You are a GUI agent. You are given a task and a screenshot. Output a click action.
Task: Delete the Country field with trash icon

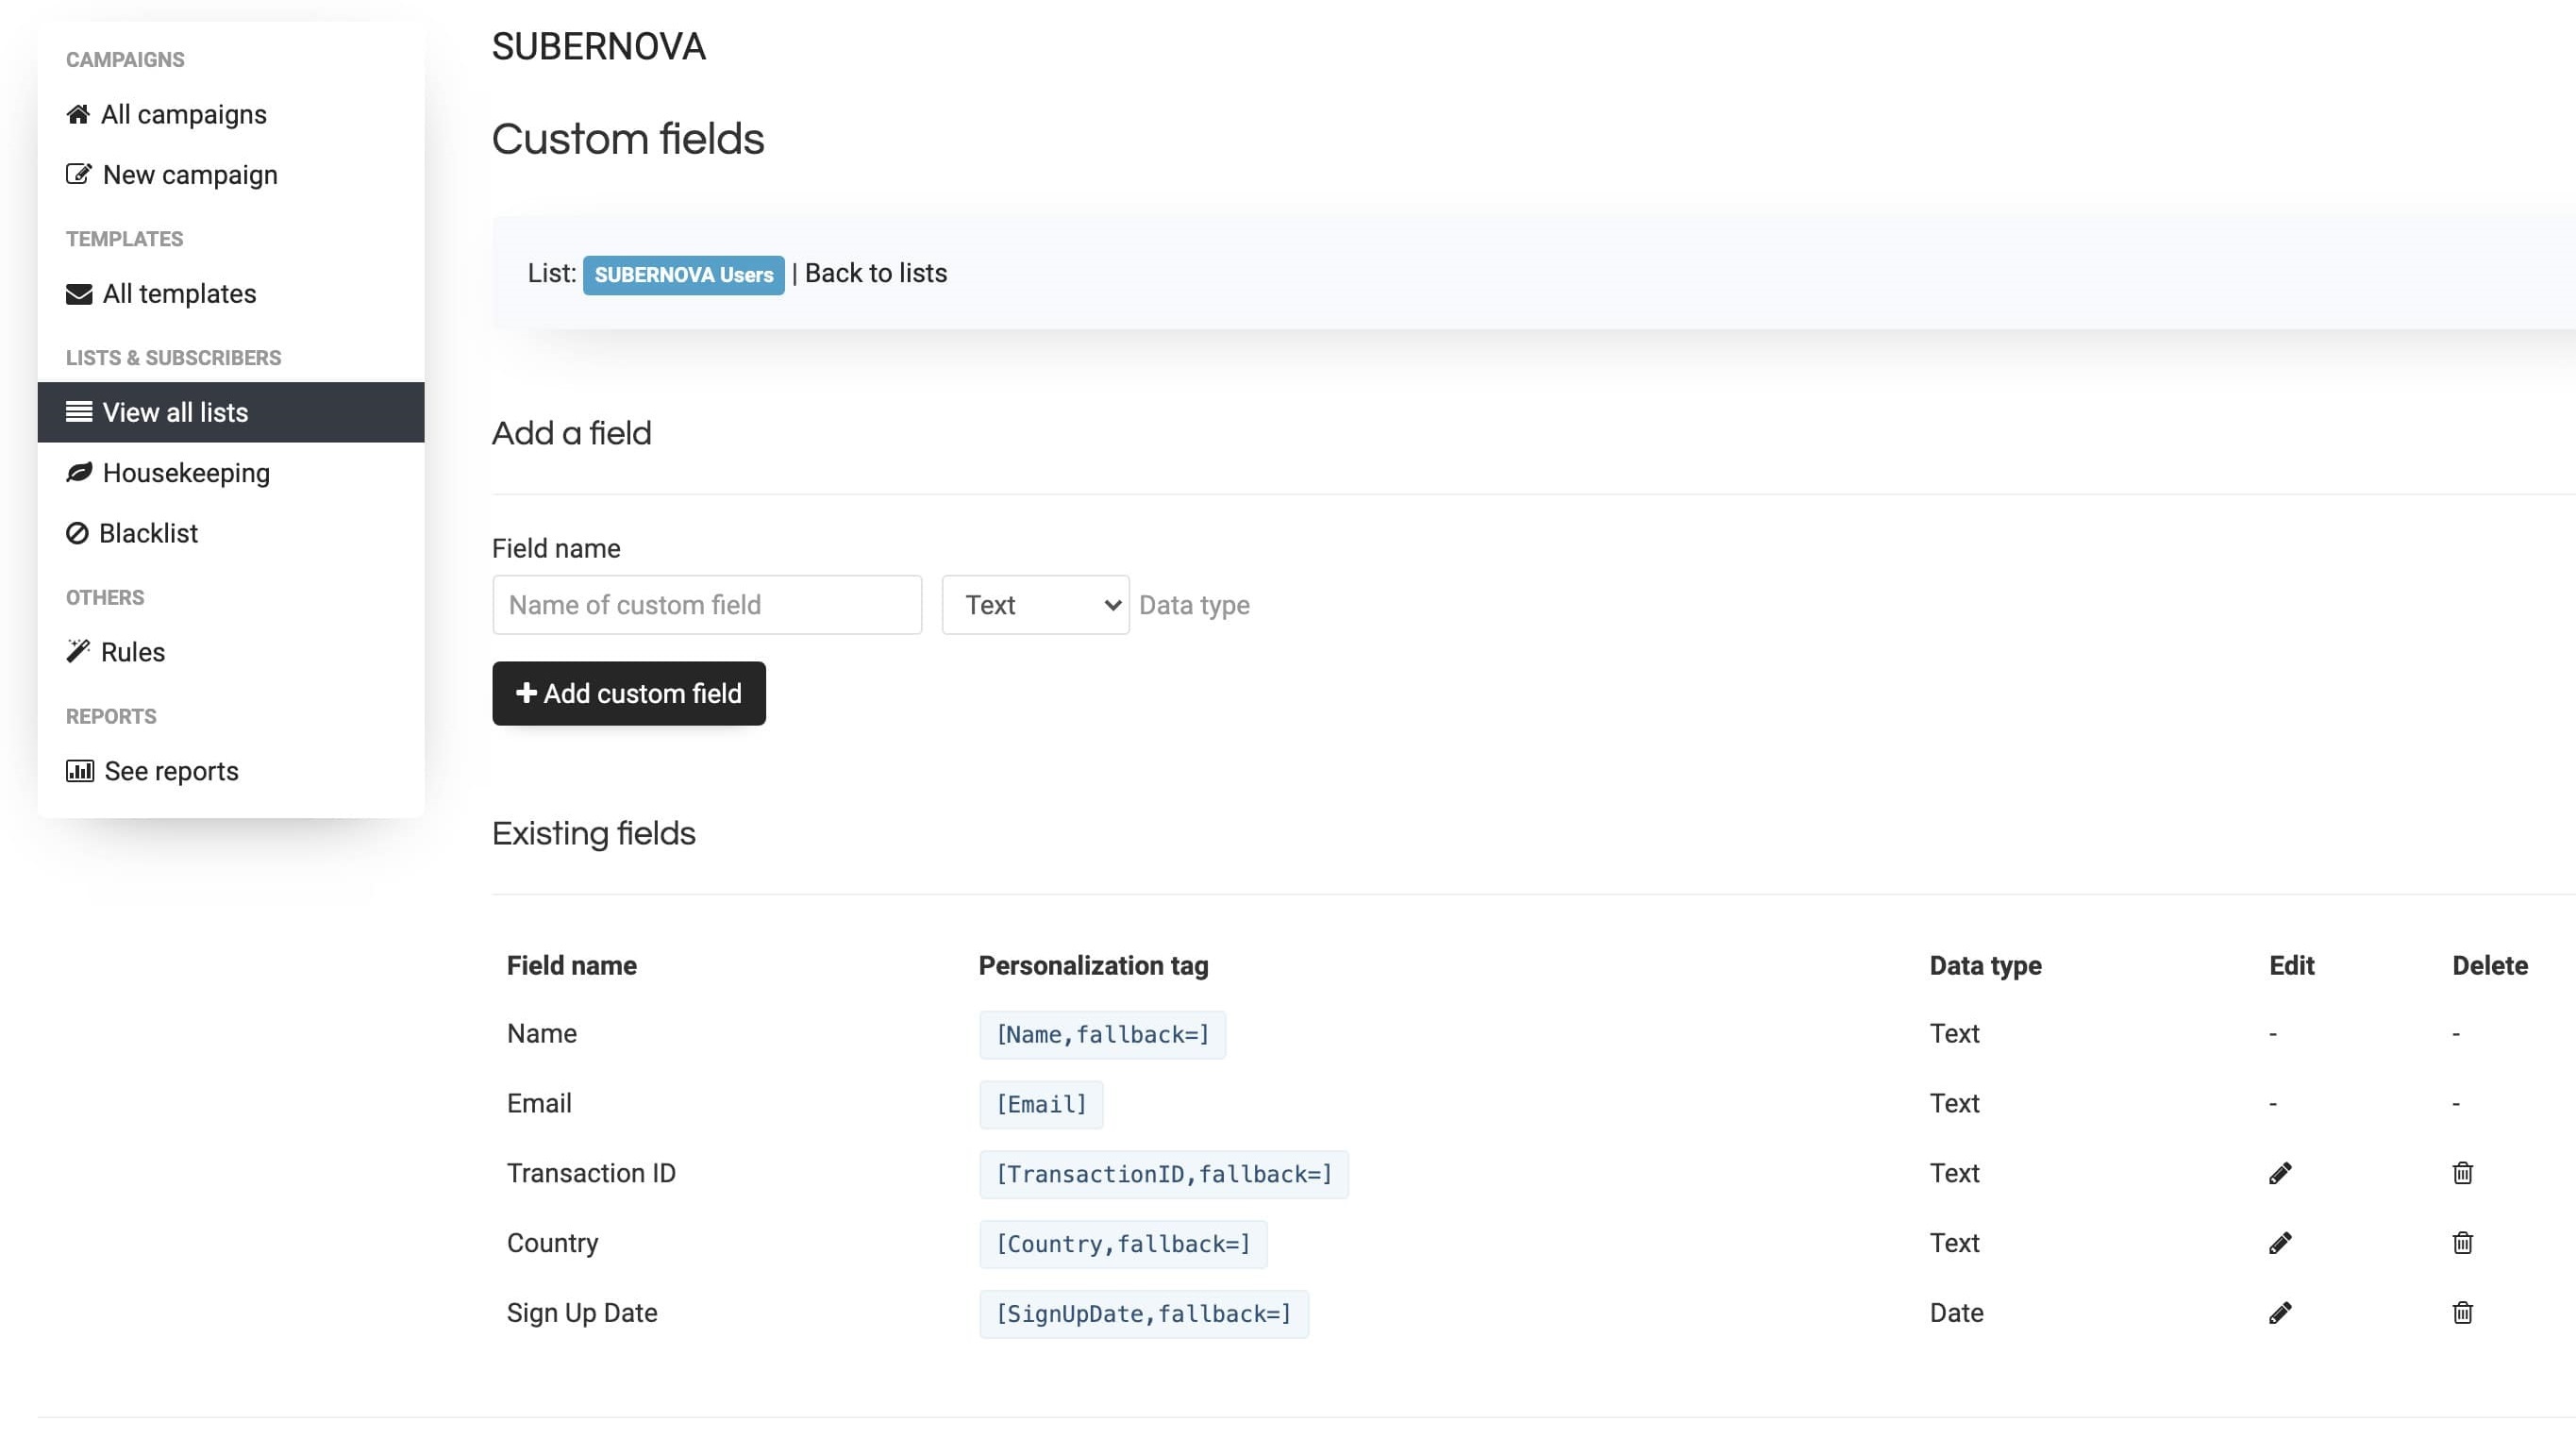coord(2463,1243)
